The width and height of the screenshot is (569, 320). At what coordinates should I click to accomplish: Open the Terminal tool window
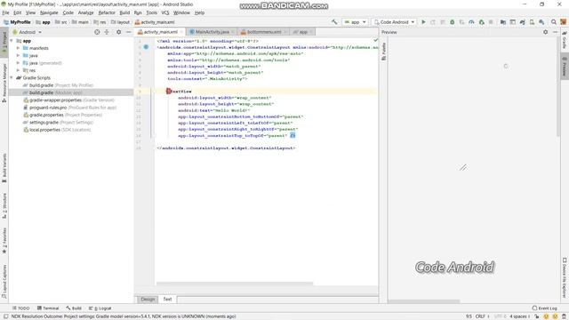48,308
